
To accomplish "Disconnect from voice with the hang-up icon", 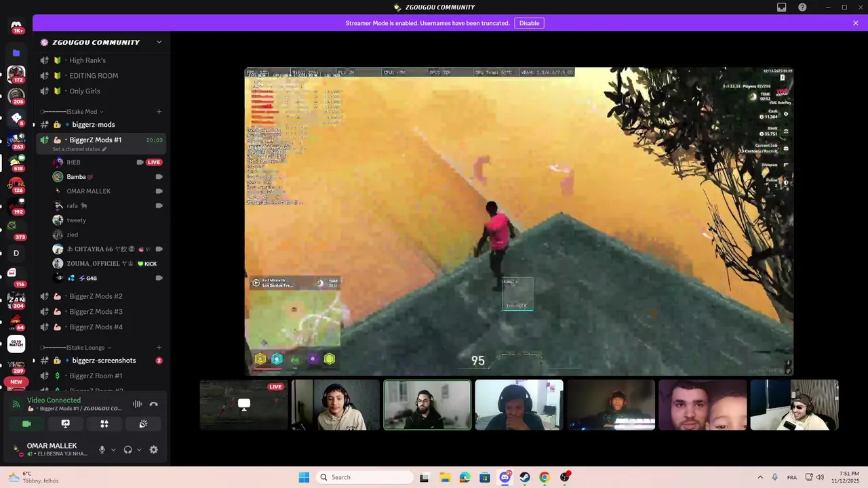I will 153,404.
